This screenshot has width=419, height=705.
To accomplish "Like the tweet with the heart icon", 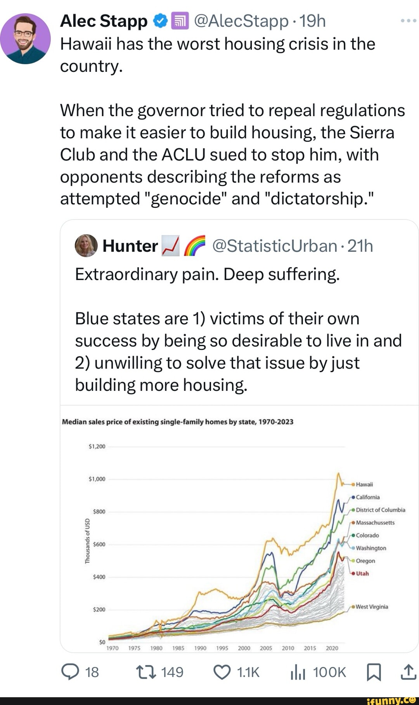I will pyautogui.click(x=222, y=672).
